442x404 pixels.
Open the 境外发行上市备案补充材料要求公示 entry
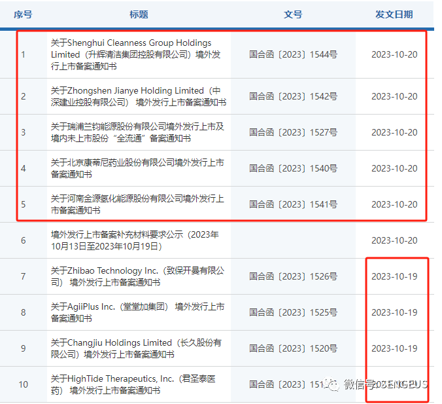click(x=135, y=240)
